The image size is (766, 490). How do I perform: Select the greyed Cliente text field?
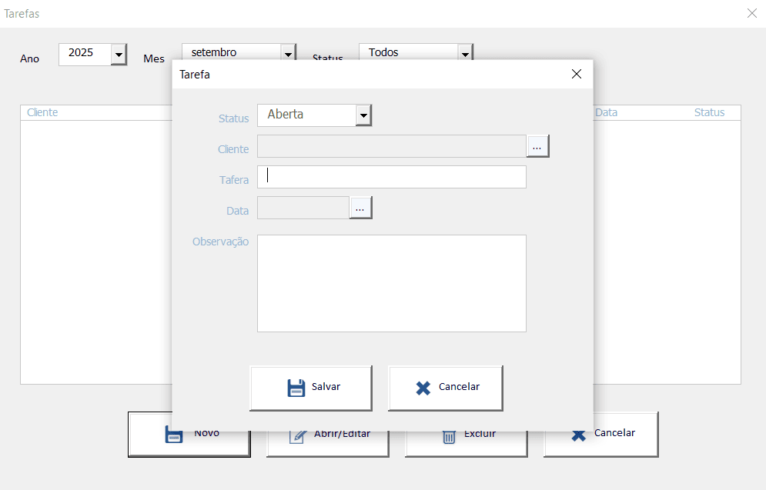(x=391, y=146)
